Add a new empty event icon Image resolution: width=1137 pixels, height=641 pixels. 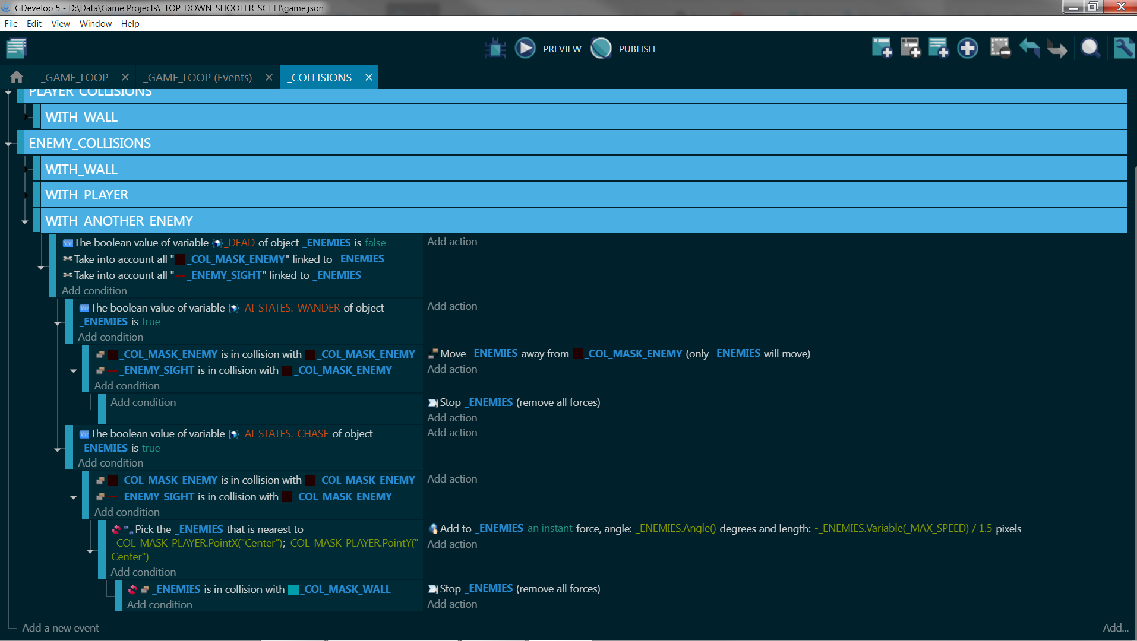882,48
